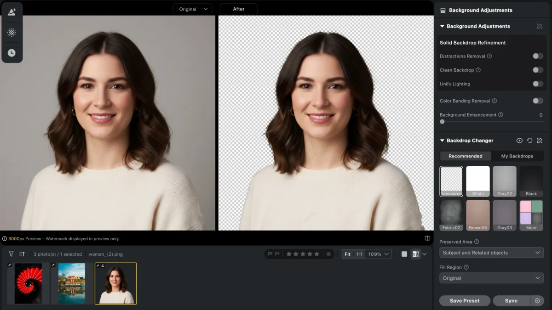Expand the Fill Region dropdown

coord(491,278)
